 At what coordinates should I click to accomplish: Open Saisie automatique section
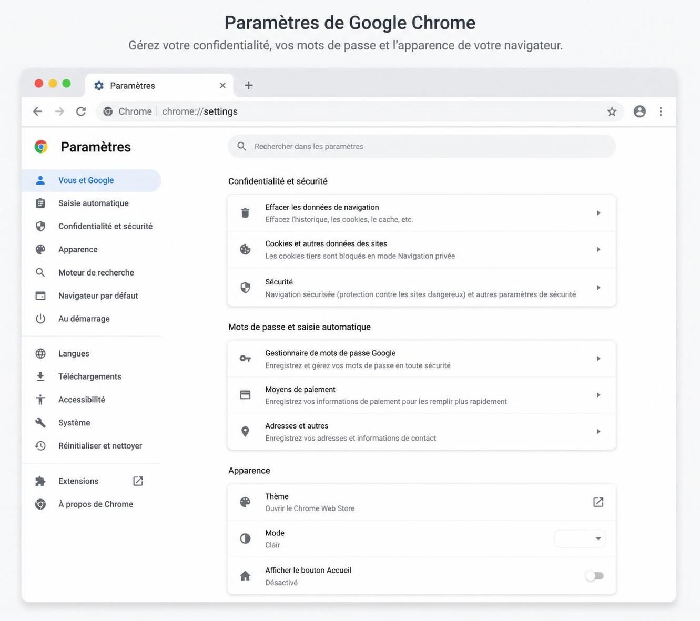pos(91,203)
